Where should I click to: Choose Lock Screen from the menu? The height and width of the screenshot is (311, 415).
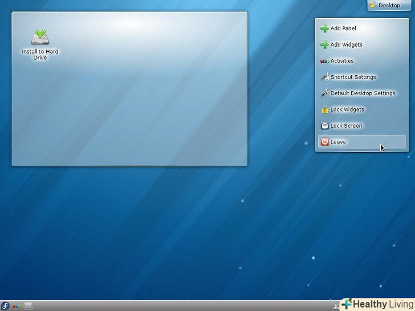(x=346, y=126)
